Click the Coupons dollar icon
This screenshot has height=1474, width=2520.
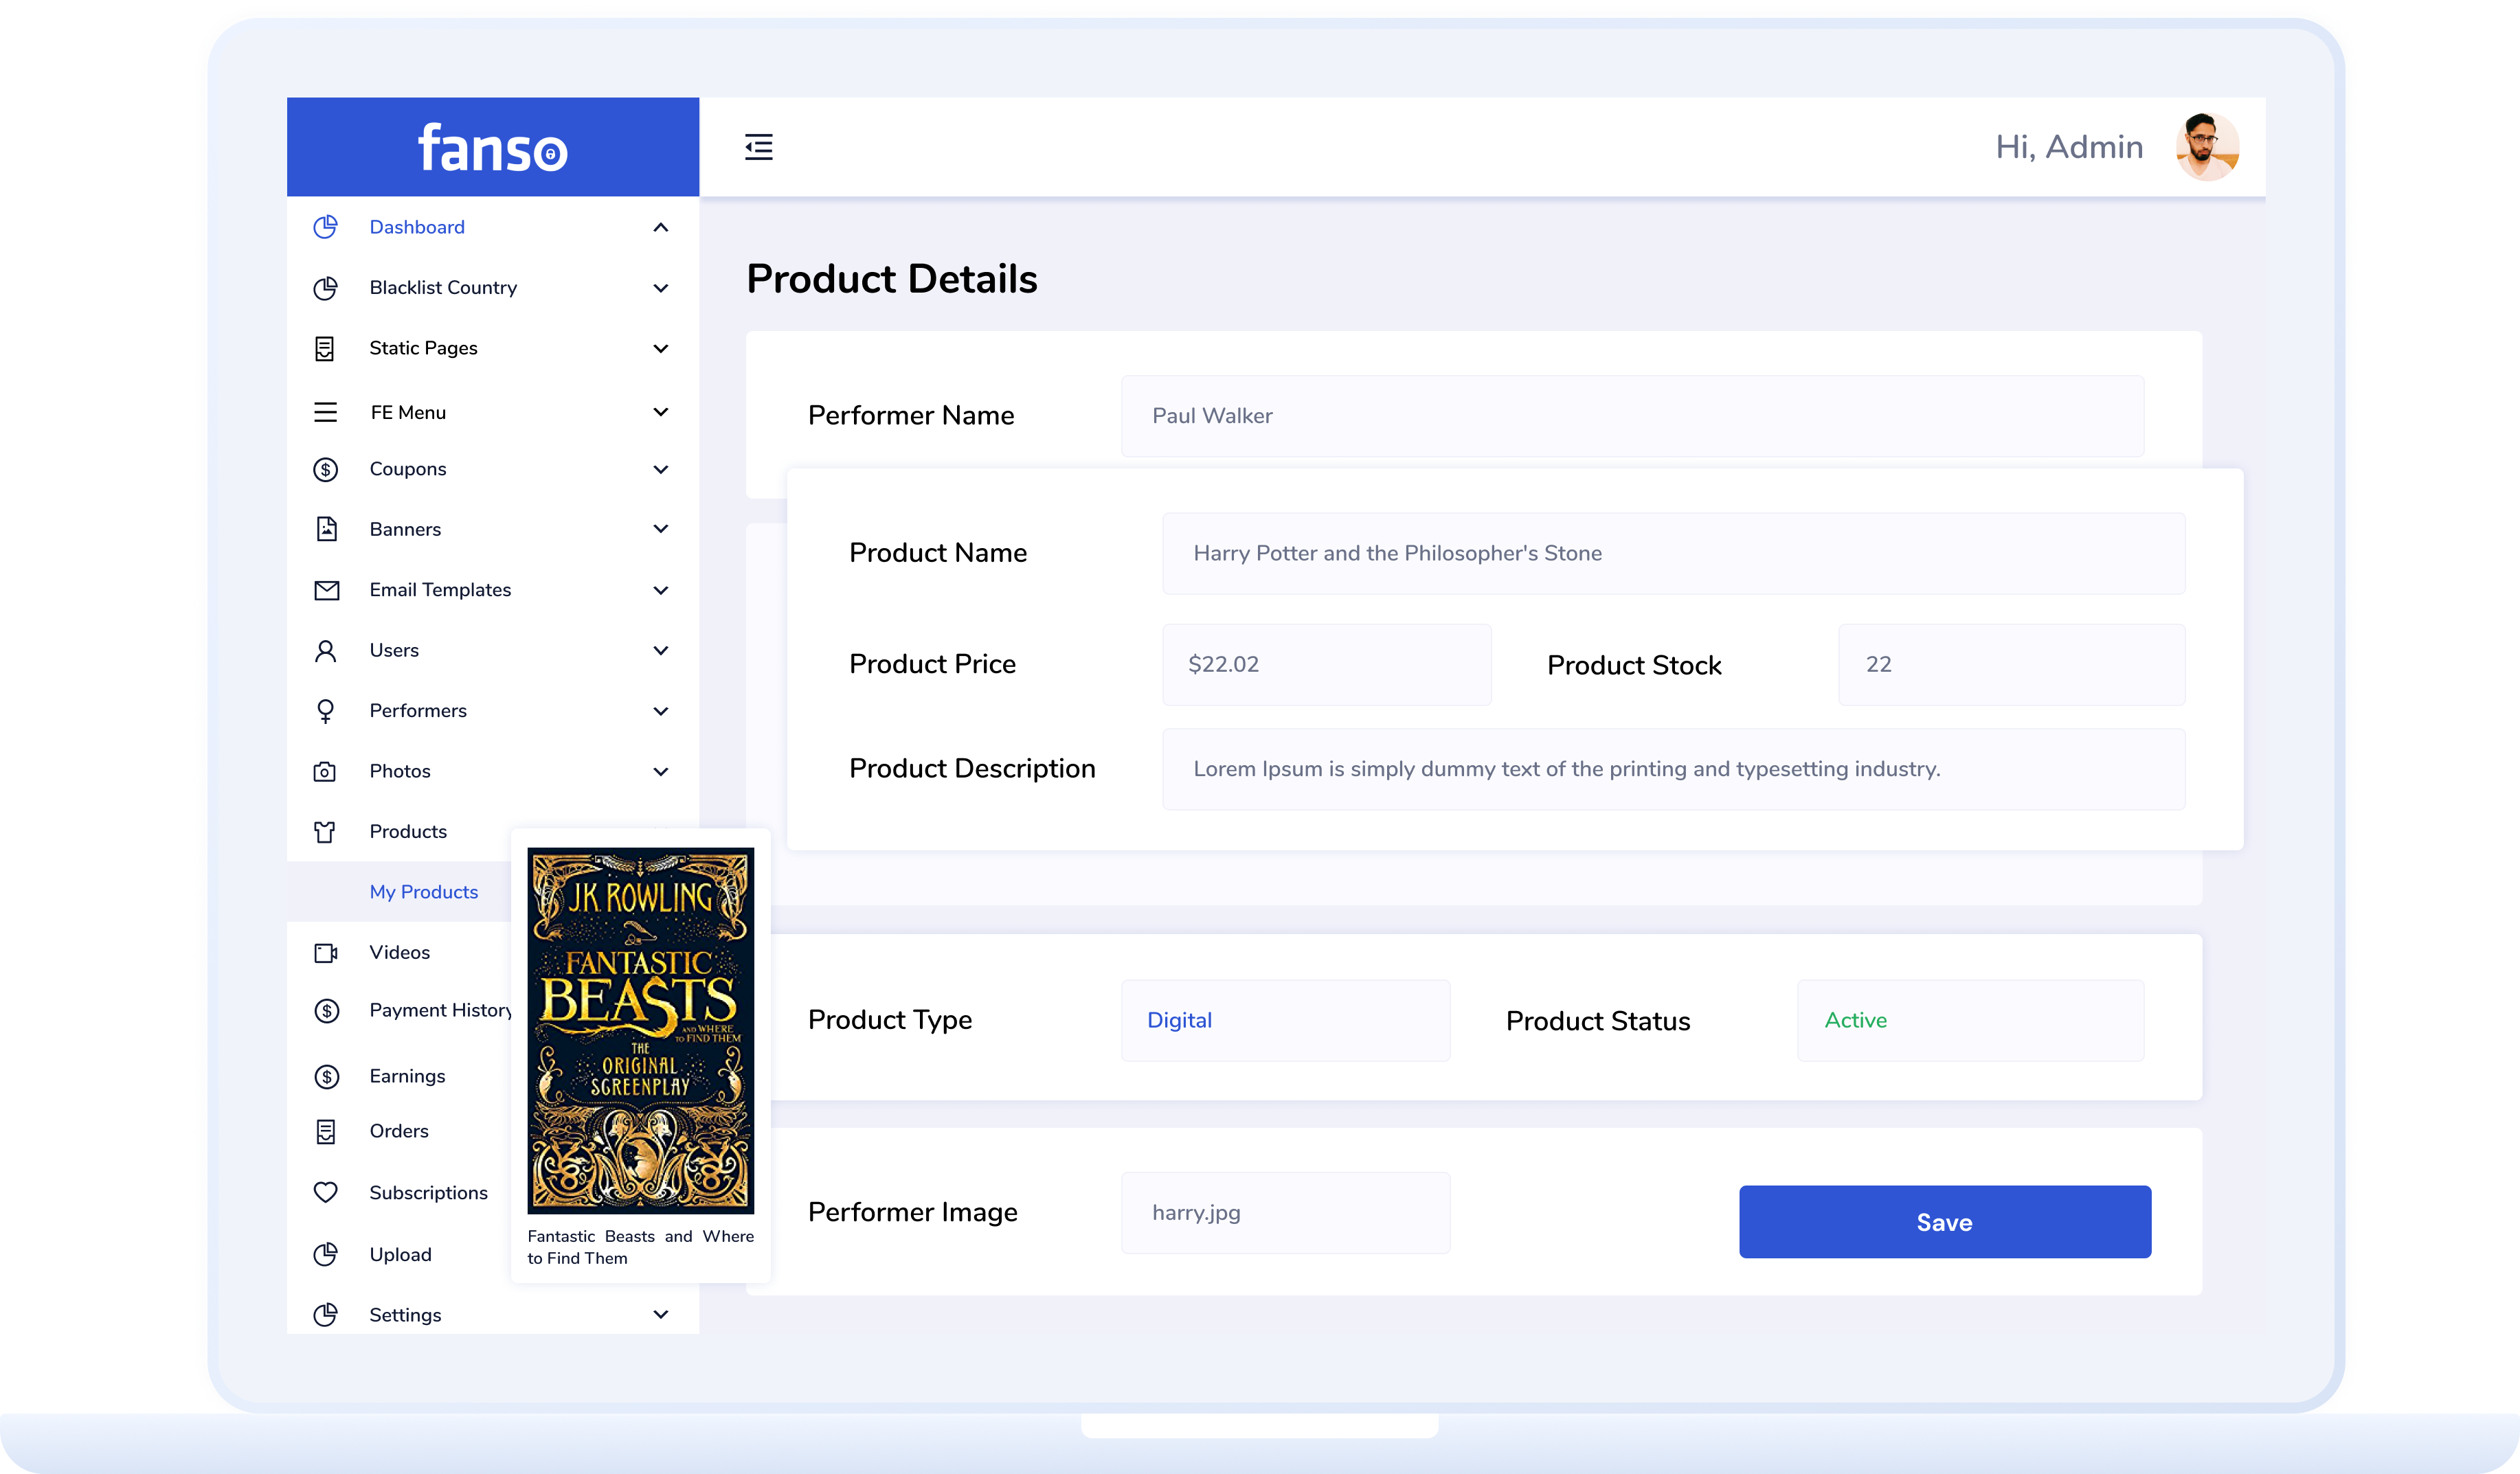click(325, 469)
